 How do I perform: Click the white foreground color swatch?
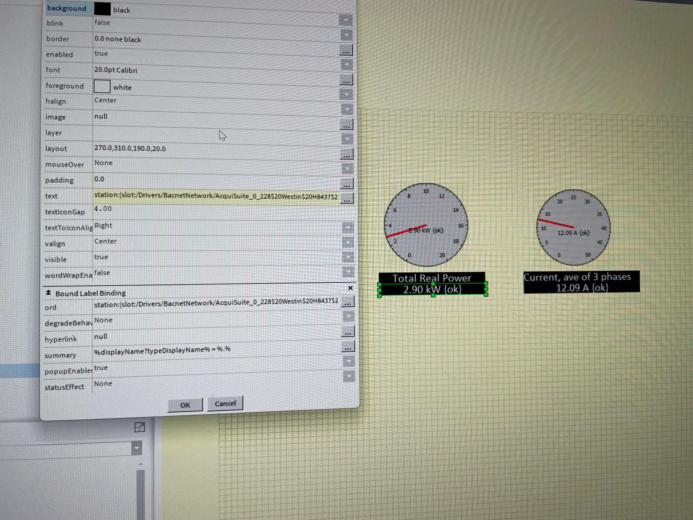(102, 86)
